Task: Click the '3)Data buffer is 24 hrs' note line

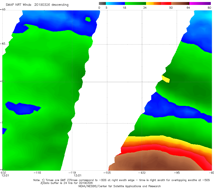Action: point(67,183)
